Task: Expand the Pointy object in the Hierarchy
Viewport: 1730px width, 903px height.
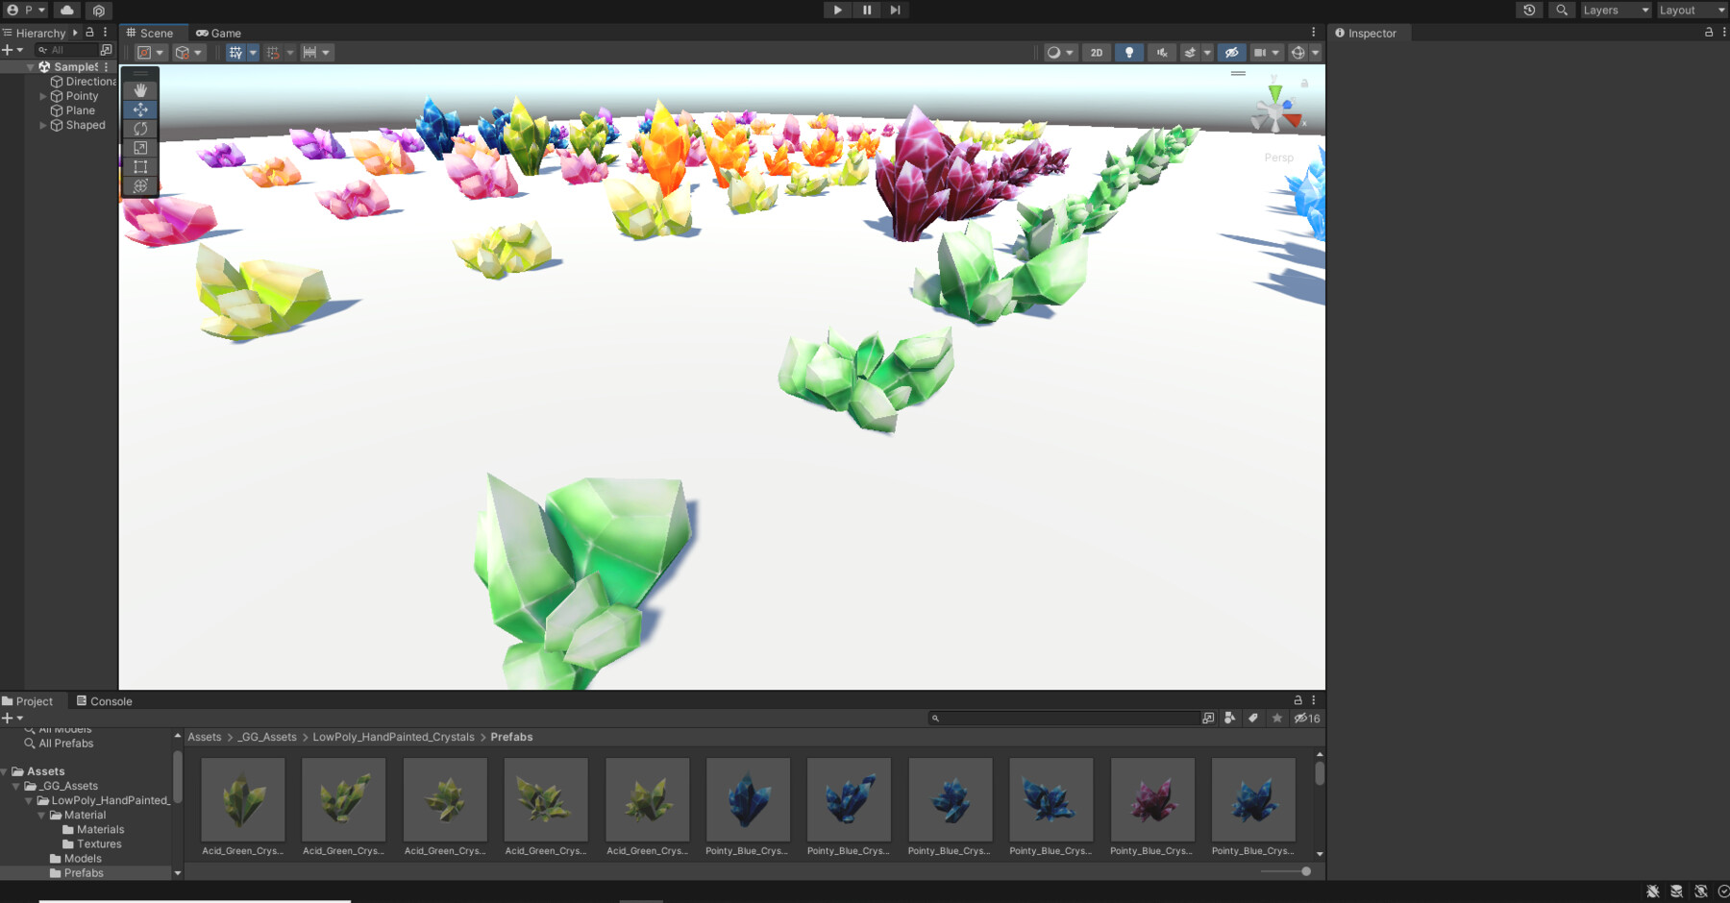Action: 42,95
